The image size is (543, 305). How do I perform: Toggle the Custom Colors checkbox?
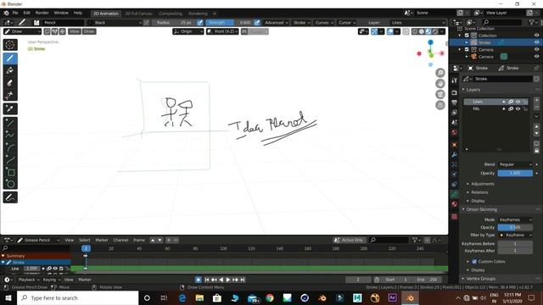[474, 262]
